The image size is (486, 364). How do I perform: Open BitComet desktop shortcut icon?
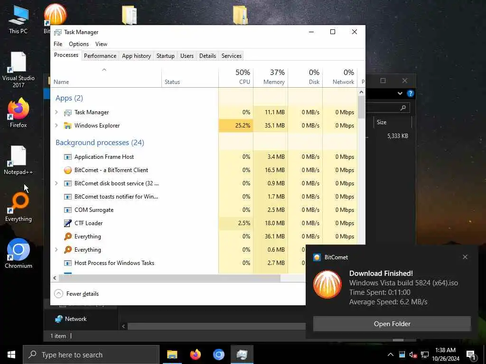click(55, 15)
